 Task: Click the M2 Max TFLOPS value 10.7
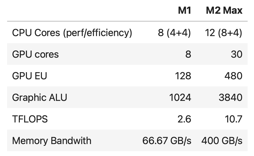(x=233, y=119)
